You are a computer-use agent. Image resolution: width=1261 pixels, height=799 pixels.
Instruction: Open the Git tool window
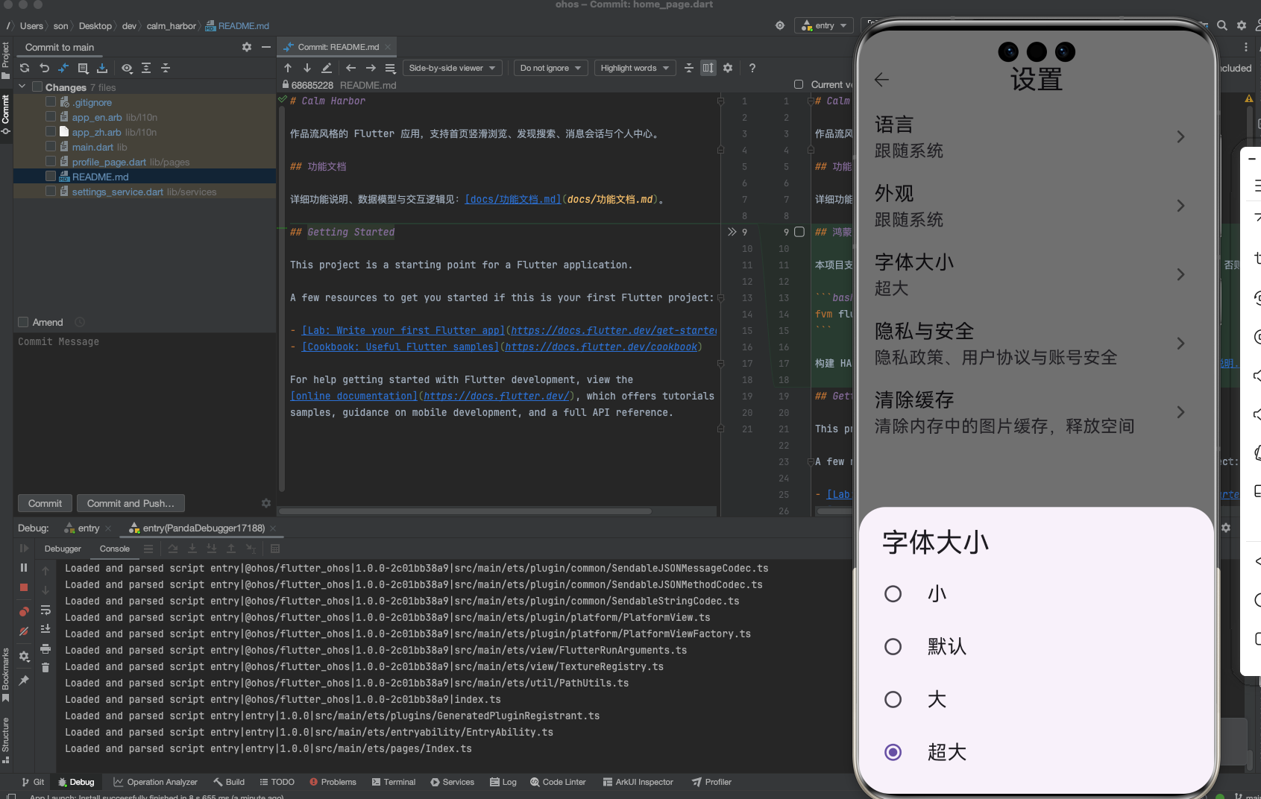pos(33,782)
